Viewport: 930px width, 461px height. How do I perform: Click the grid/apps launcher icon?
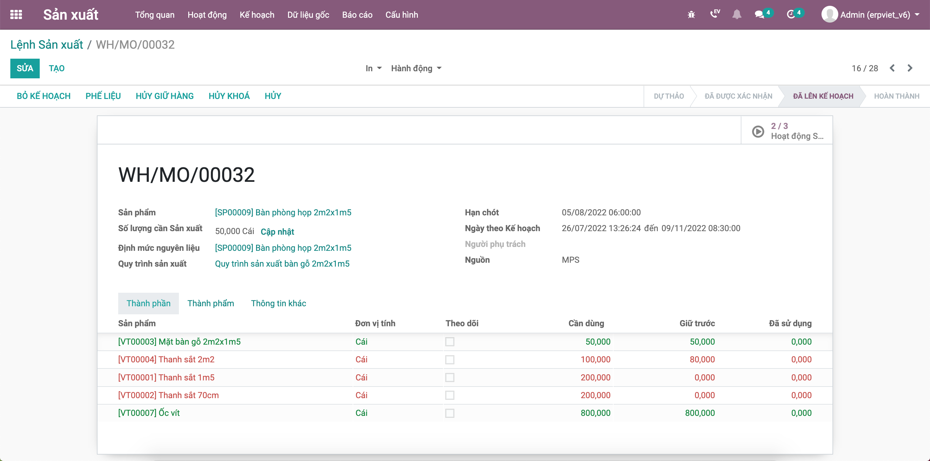click(16, 15)
